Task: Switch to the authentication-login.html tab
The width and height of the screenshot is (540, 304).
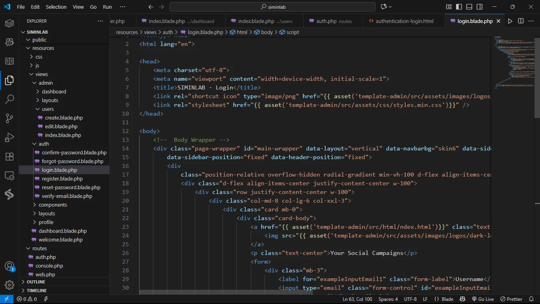Action: coord(404,21)
